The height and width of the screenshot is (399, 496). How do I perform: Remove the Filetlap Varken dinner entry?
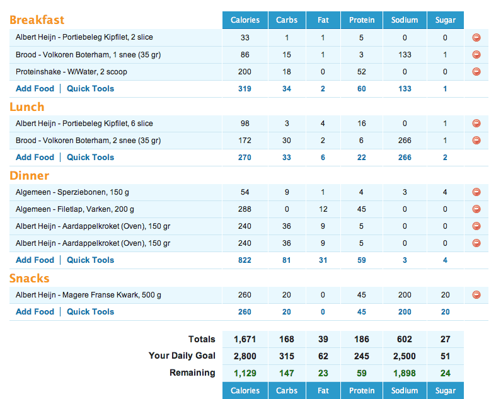(x=476, y=209)
